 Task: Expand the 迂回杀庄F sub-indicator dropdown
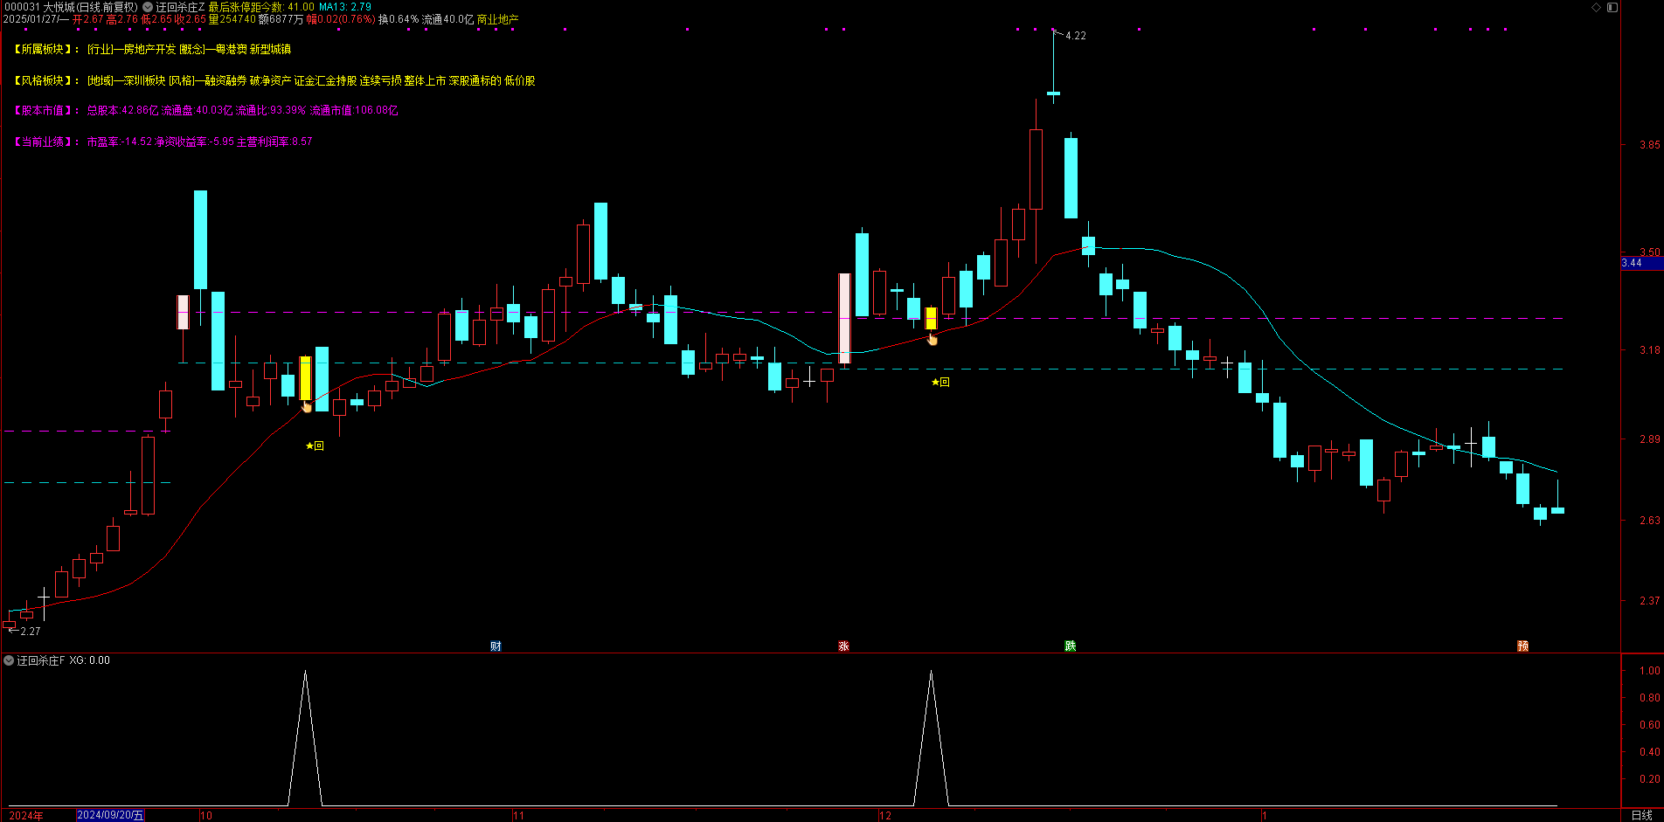9,660
